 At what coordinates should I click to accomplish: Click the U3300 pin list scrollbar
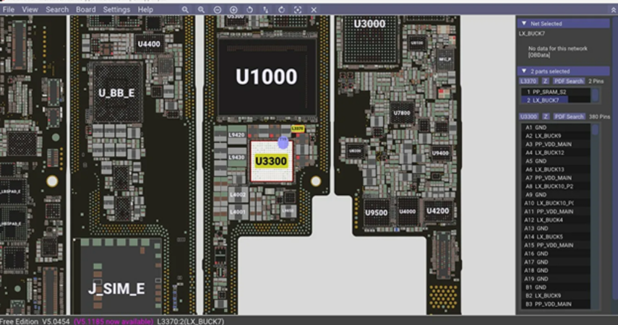[595, 216]
